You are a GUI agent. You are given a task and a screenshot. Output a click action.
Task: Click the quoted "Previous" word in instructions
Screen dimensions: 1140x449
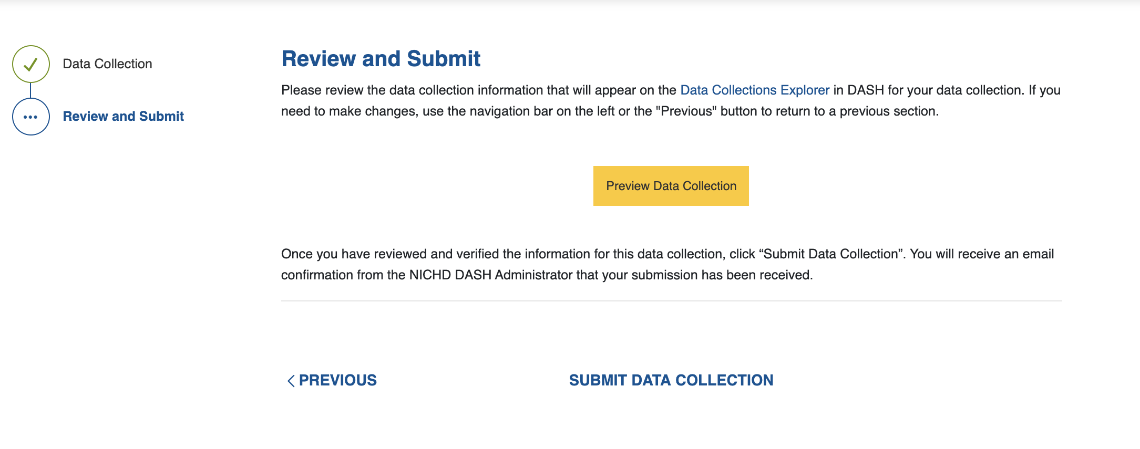pyautogui.click(x=686, y=111)
